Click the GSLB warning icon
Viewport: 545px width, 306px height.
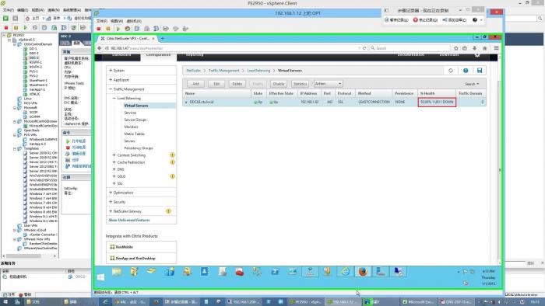172,176
